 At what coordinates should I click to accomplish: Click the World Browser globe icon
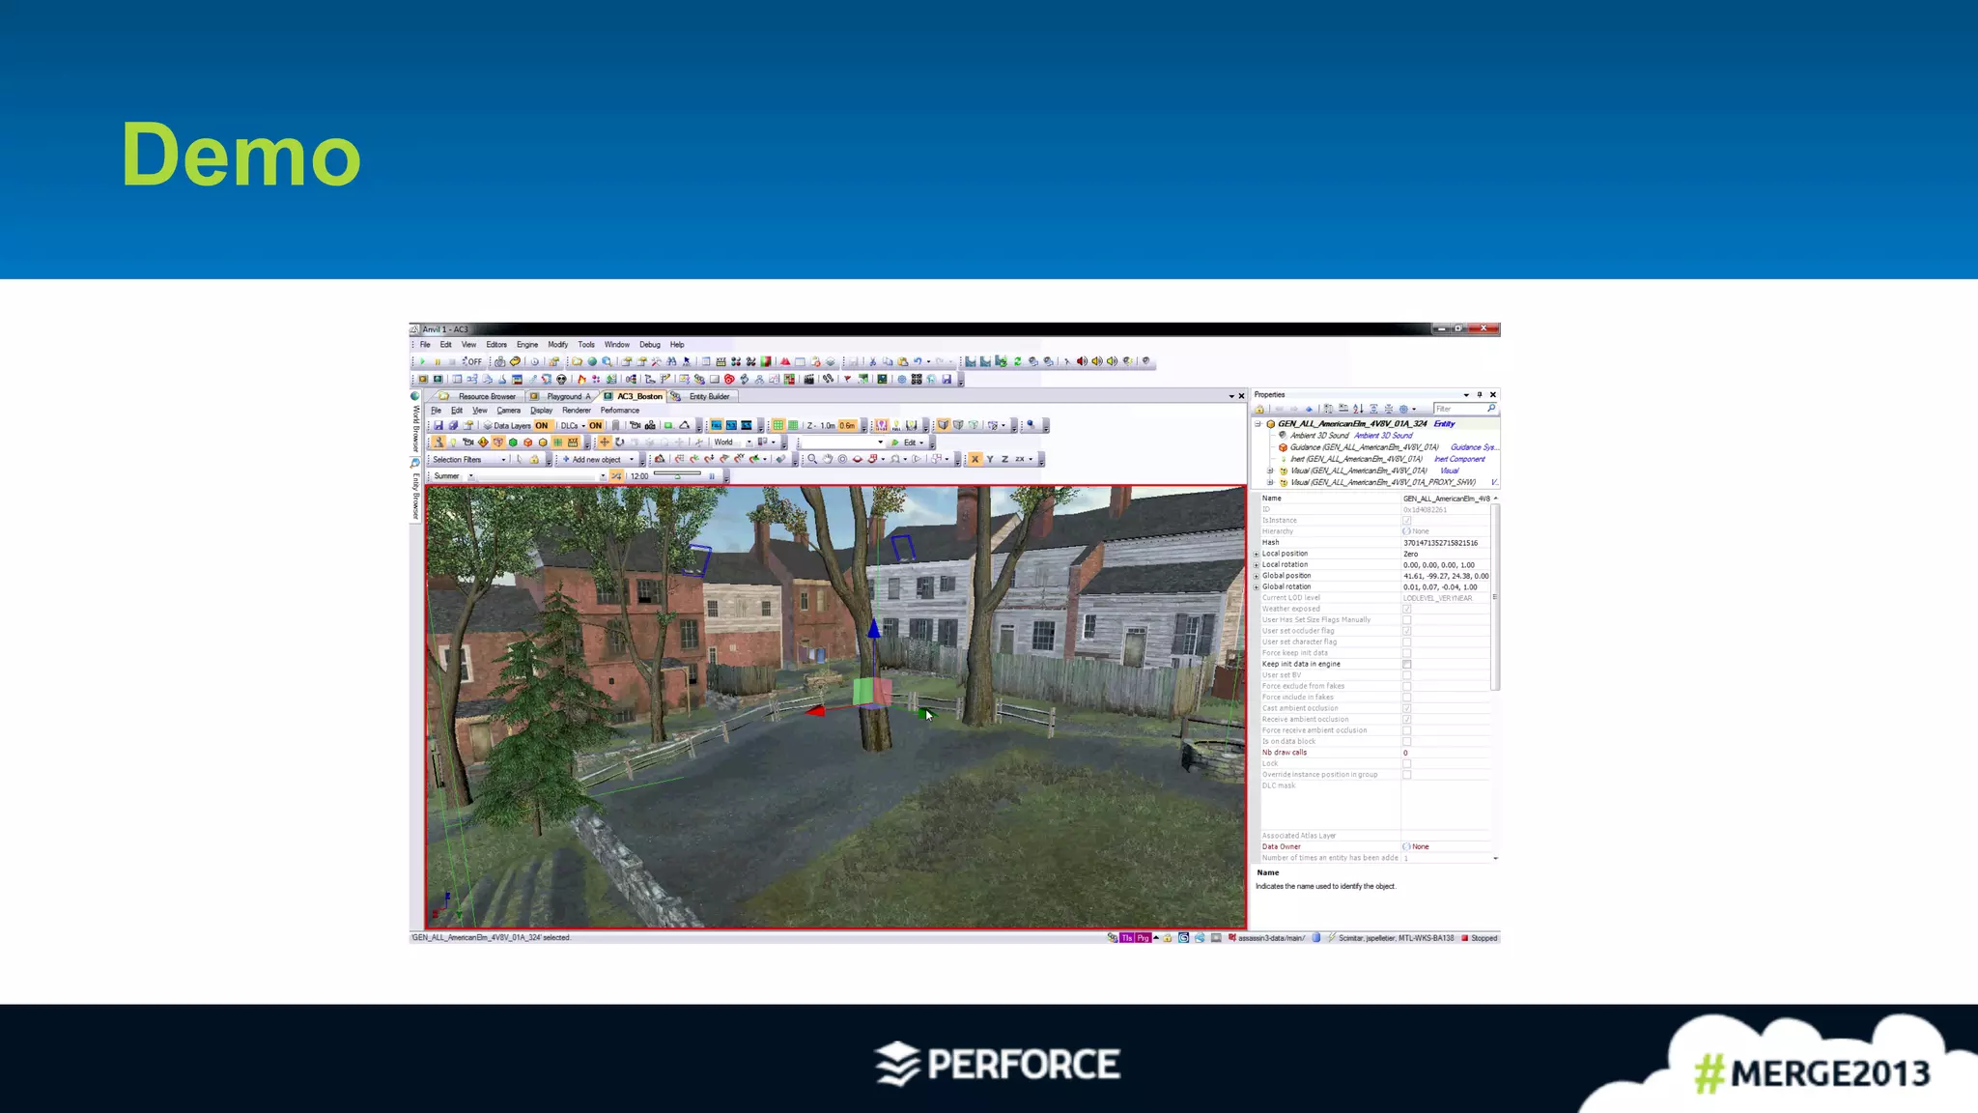tap(415, 396)
